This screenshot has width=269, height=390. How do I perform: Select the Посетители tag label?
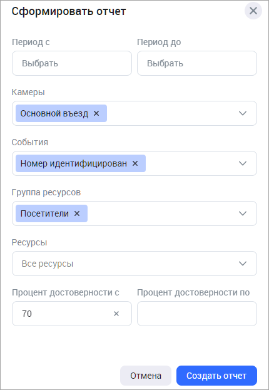(x=44, y=213)
